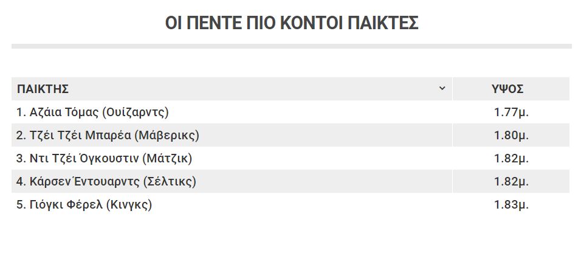Select player name Ντι Τζέι Όγκουστιν
Viewport: 581px width, 253px height.
pyautogui.click(x=84, y=158)
